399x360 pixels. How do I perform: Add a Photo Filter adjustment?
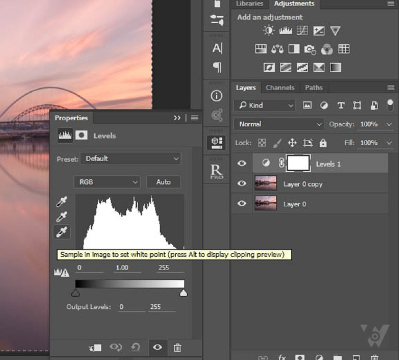tap(310, 49)
